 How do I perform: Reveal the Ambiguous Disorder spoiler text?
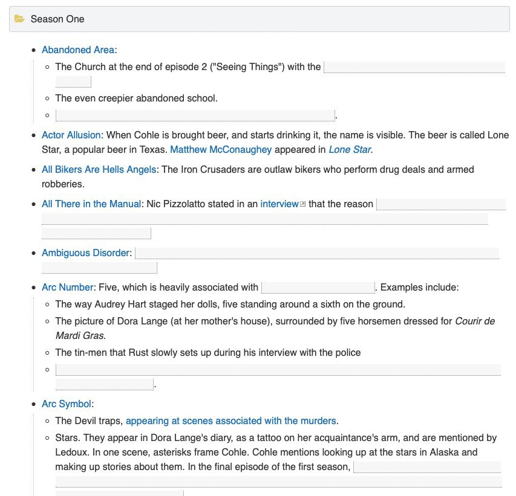tap(316, 253)
